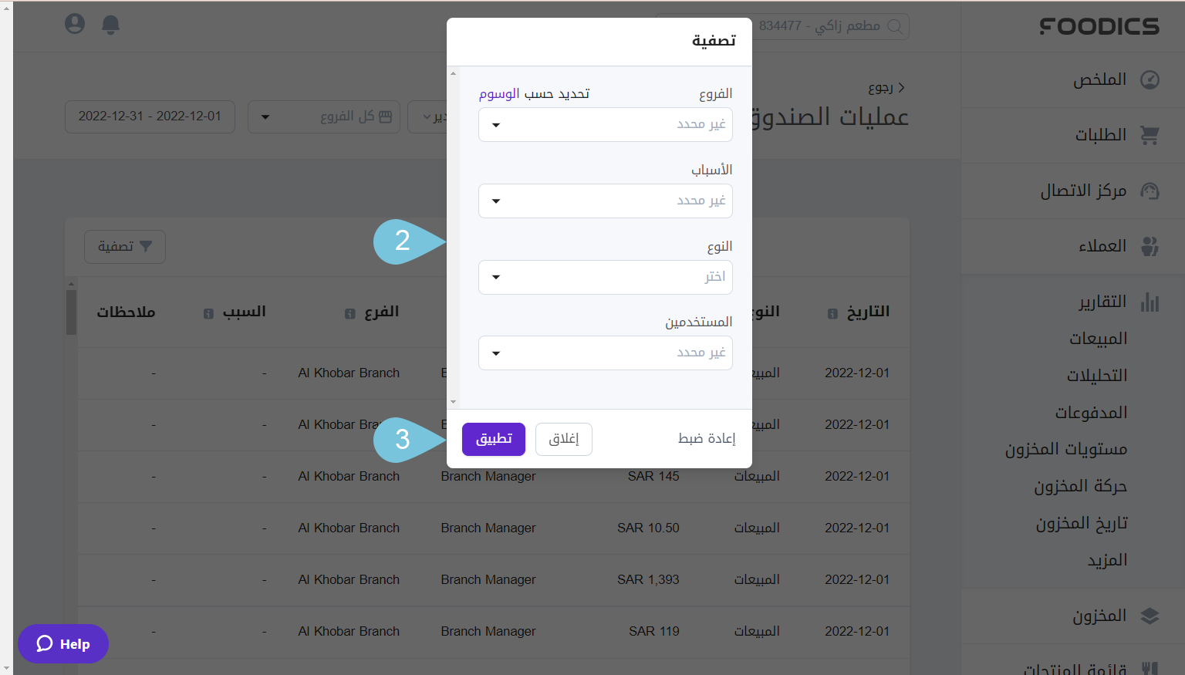The height and width of the screenshot is (675, 1185).
Task: Apply filters with the تطبيق button
Action: point(493,439)
